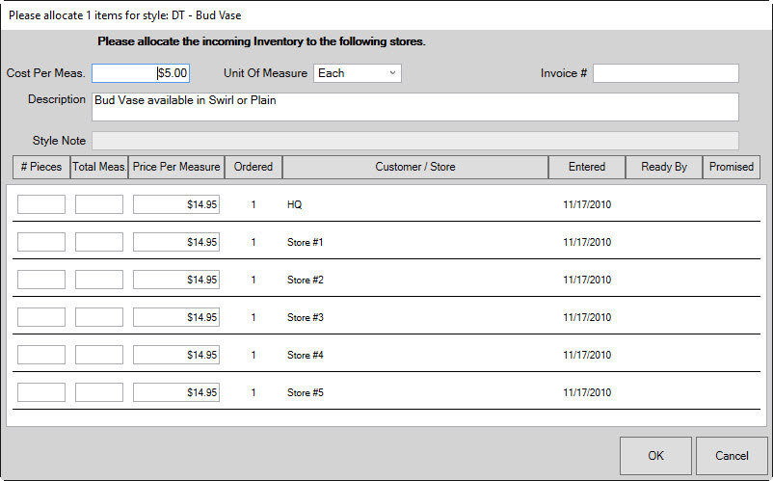
Task: Click the Customer / Store column header
Action: (x=415, y=167)
